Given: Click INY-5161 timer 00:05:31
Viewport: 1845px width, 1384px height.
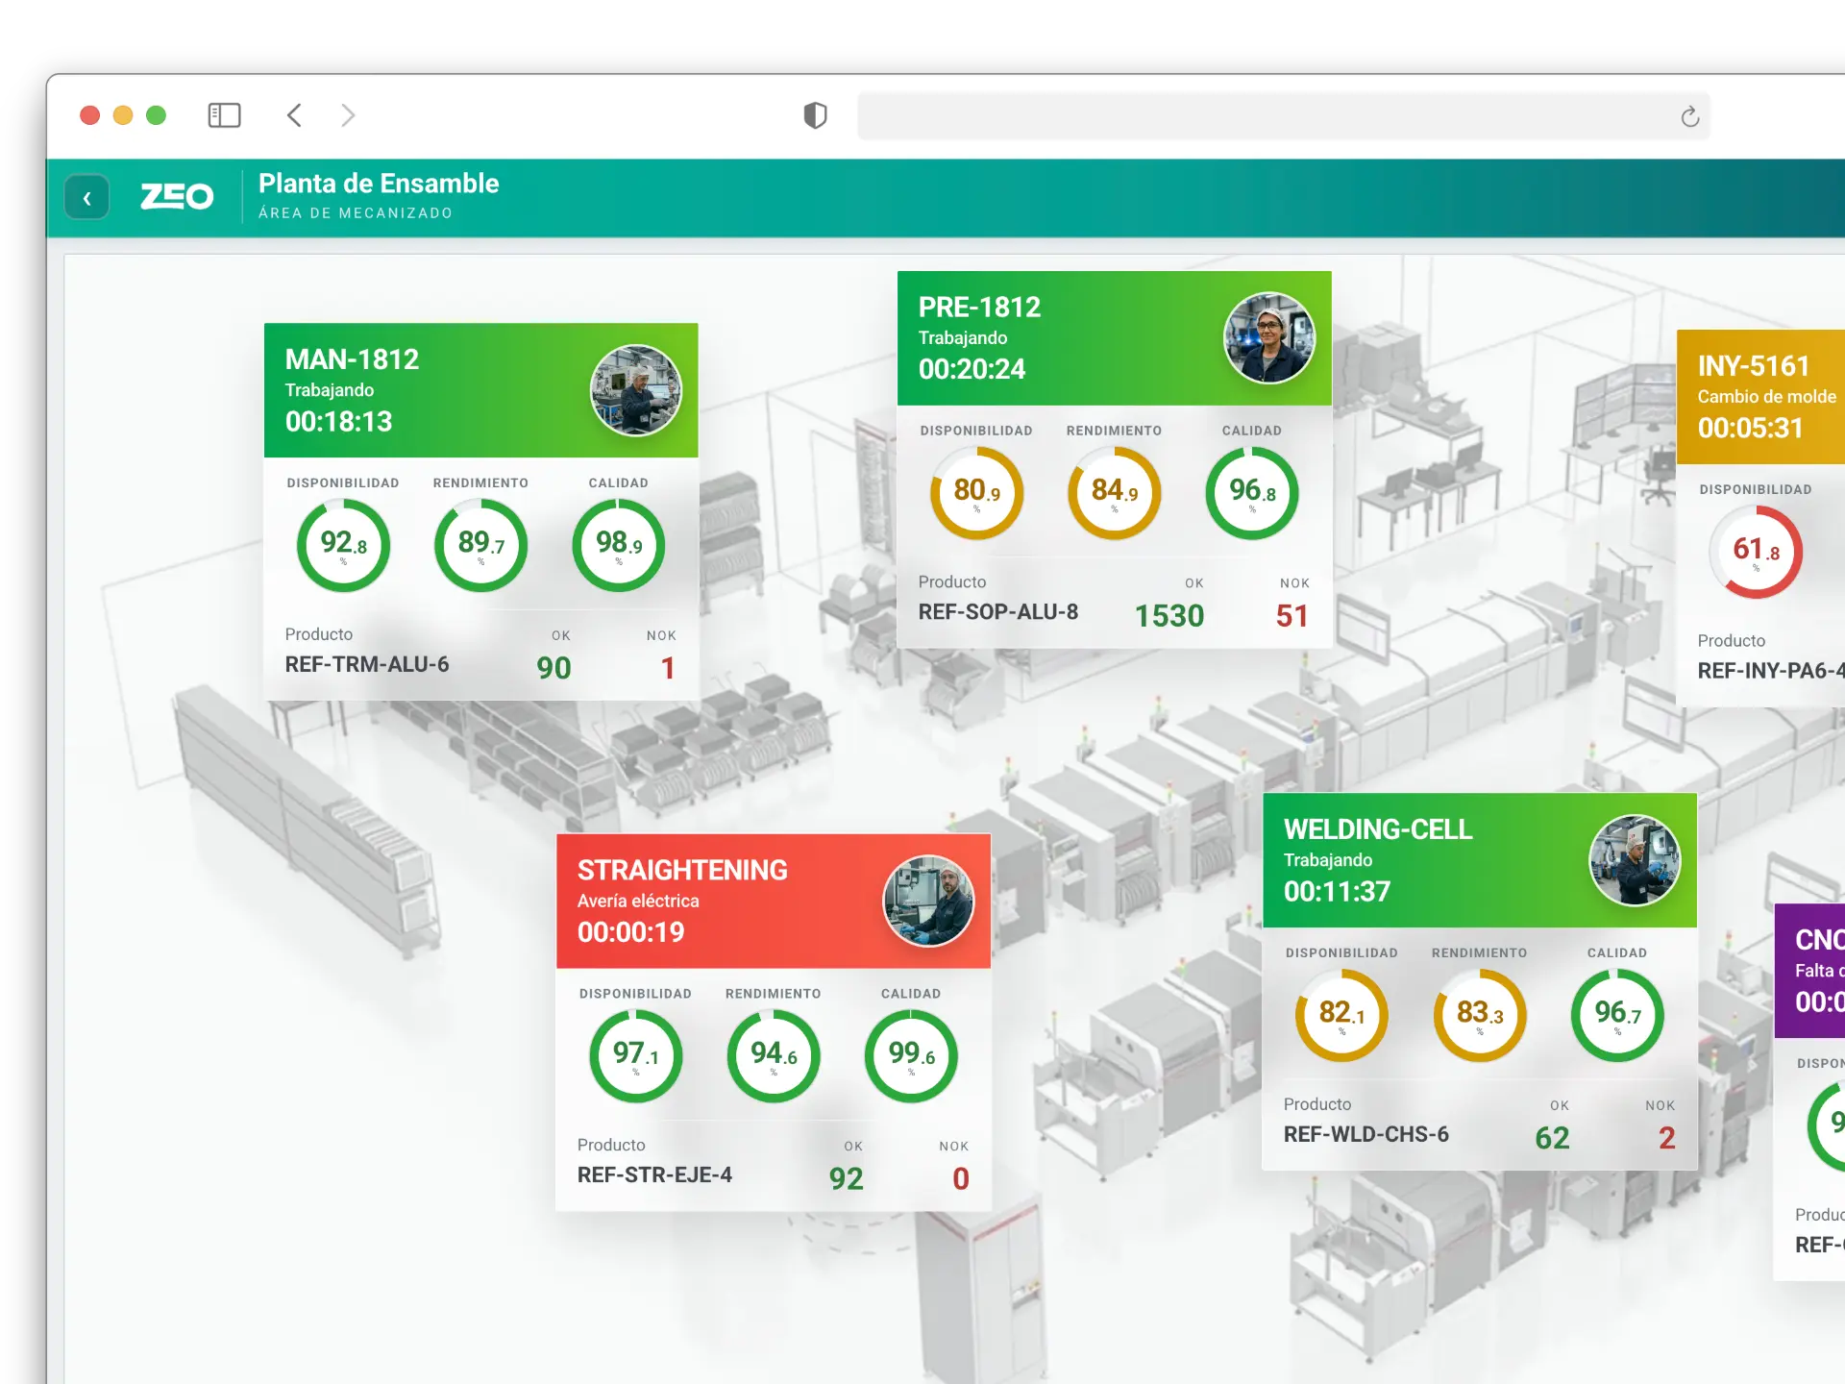Looking at the screenshot, I should pos(1750,429).
